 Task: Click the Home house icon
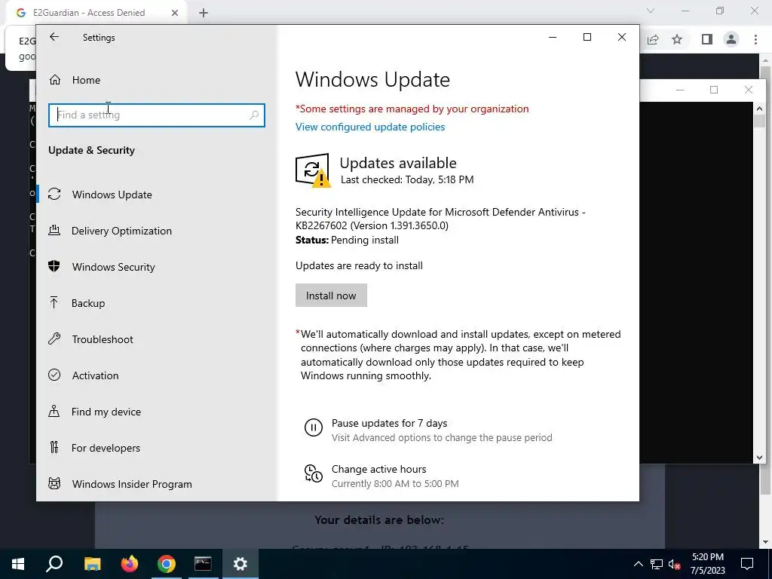(x=54, y=80)
